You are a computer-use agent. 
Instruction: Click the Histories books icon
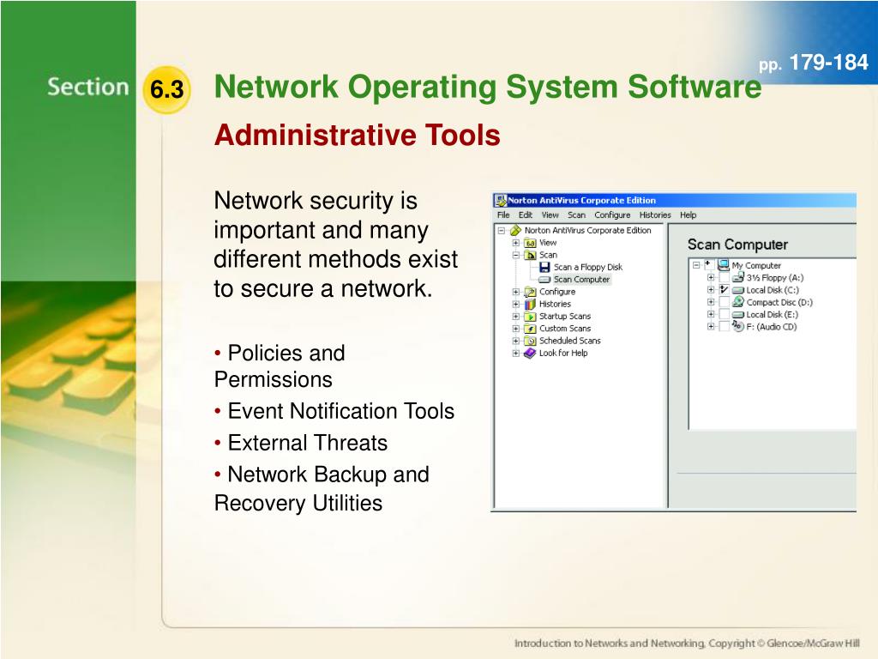[530, 305]
